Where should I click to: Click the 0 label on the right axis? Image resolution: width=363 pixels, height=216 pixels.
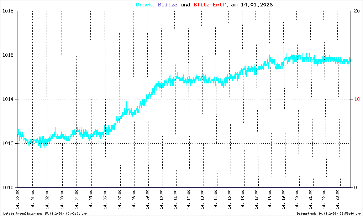[355, 187]
